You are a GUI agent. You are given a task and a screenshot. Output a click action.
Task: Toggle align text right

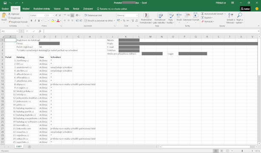click(72, 20)
